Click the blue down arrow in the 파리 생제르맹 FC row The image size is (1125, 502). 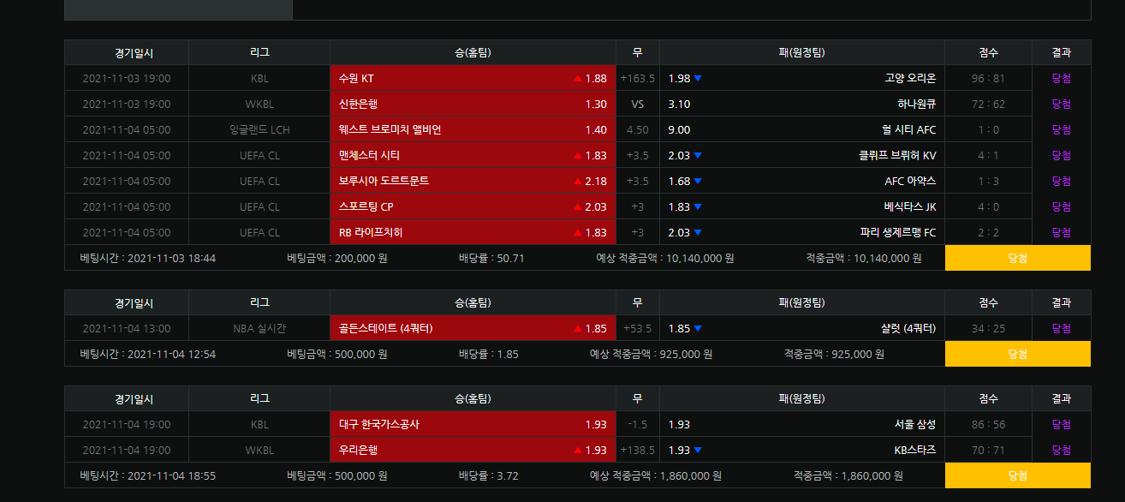pos(698,232)
